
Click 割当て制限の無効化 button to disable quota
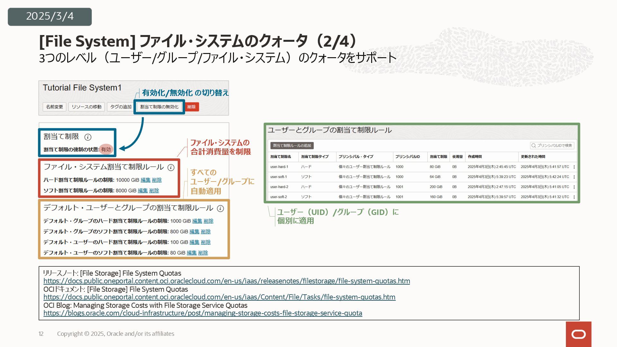point(159,107)
